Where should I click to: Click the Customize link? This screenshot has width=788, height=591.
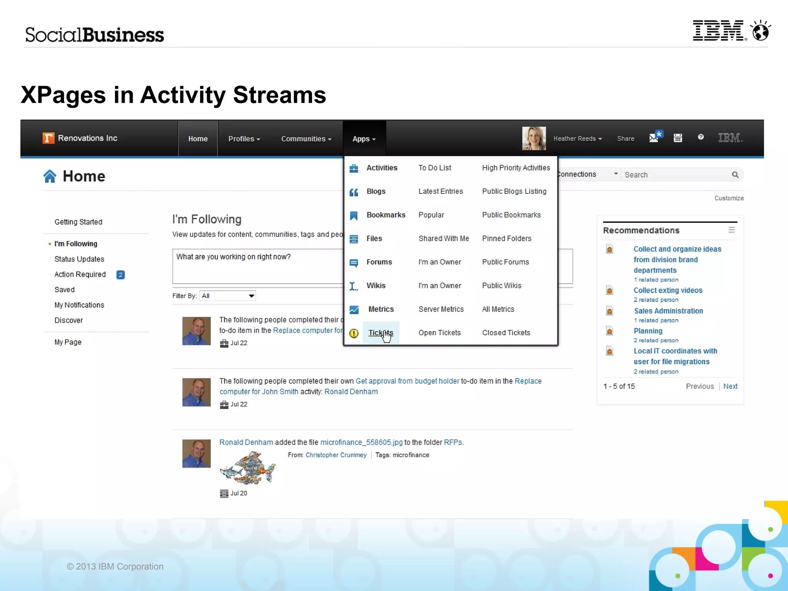pyautogui.click(x=729, y=198)
